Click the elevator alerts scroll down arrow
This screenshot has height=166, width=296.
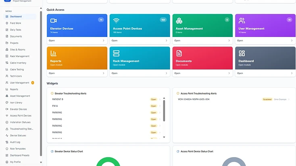[x=164, y=137]
